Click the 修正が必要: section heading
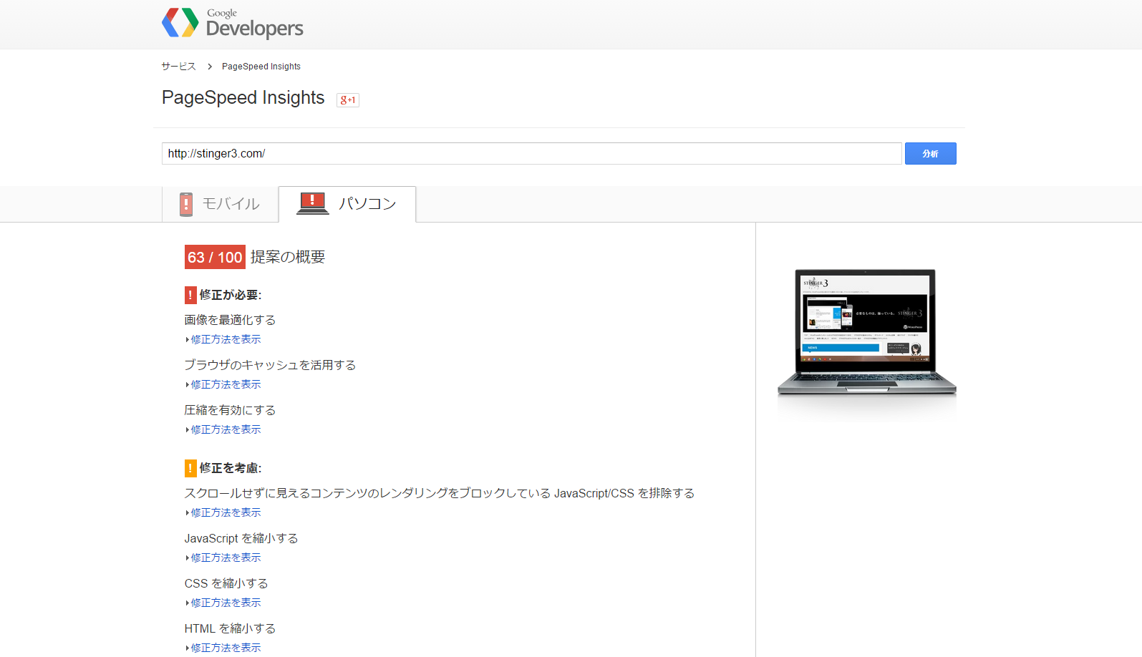The width and height of the screenshot is (1142, 657). pos(231,295)
